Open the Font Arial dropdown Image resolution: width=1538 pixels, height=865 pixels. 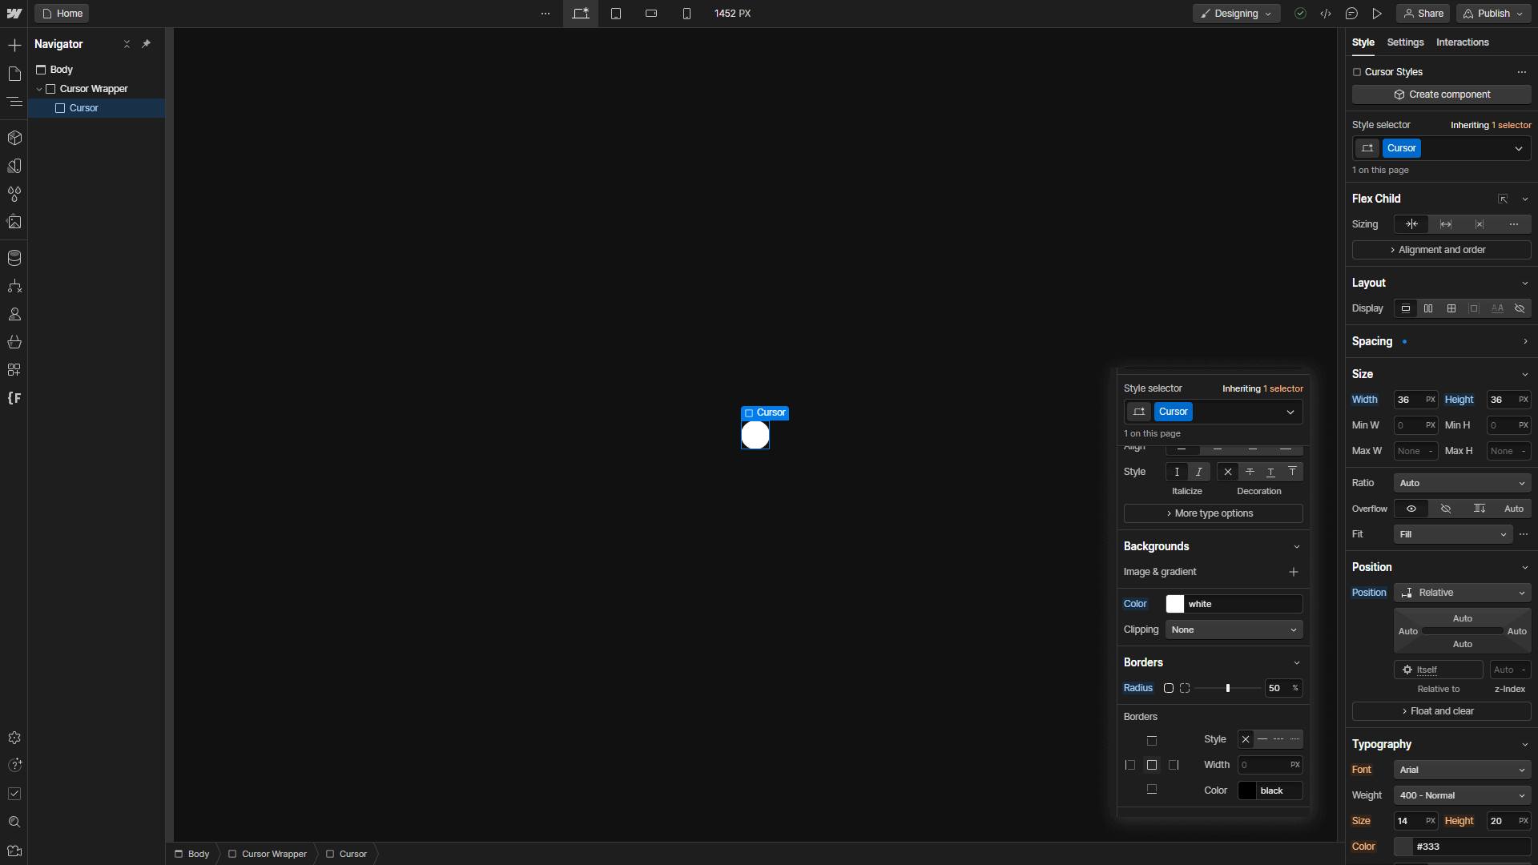[1462, 770]
